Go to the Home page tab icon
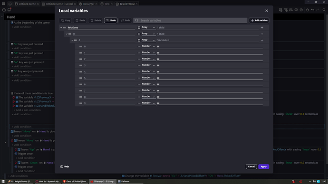The width and height of the screenshot is (328, 184). tap(10, 4)
